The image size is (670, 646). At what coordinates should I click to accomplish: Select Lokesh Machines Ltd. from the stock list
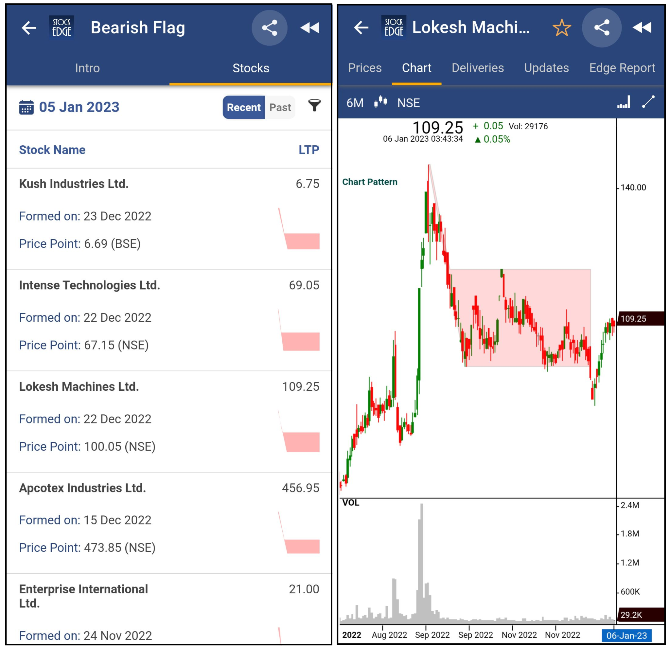click(79, 386)
